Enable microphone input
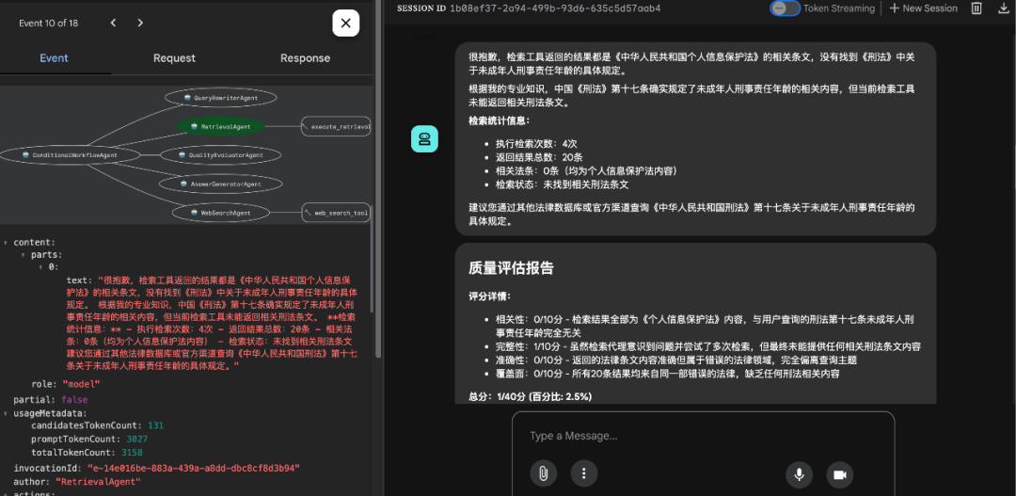 [x=800, y=474]
